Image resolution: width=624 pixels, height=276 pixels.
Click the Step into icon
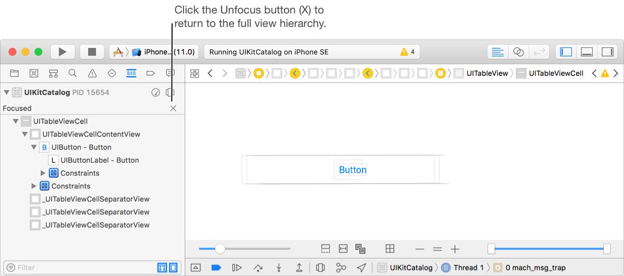point(279,268)
